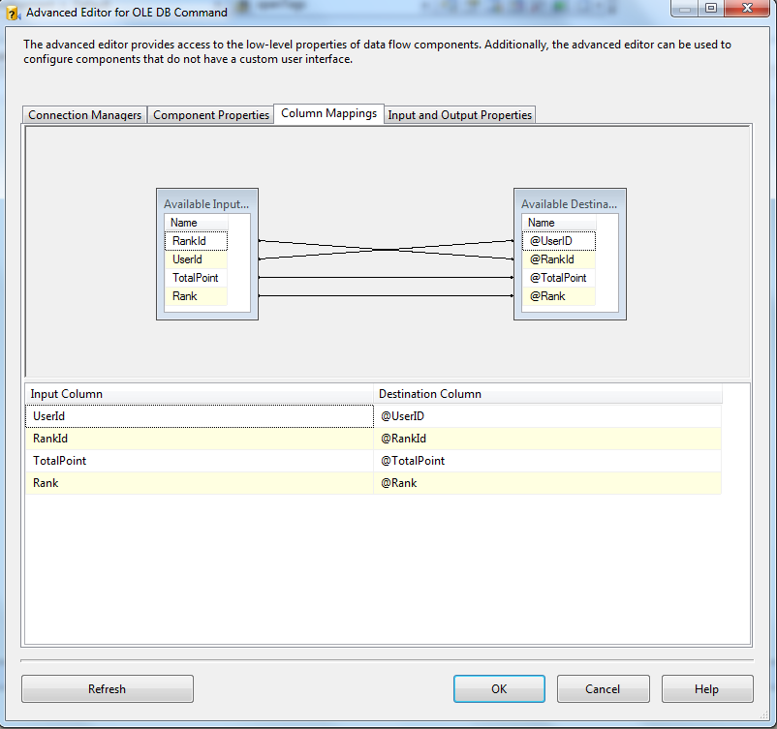Click the RankId input column cell
The image size is (777, 729).
pos(200,439)
